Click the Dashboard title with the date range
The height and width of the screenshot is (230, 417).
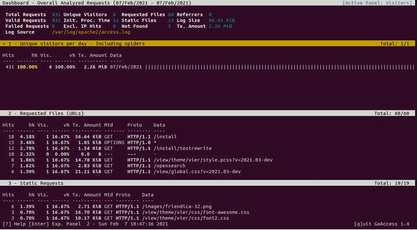point(97,3)
